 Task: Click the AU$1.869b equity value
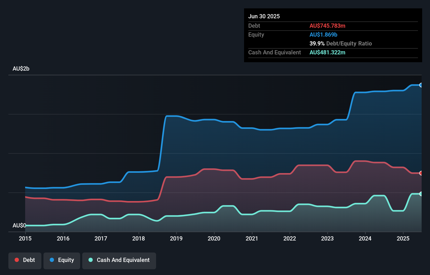pyautogui.click(x=323, y=35)
